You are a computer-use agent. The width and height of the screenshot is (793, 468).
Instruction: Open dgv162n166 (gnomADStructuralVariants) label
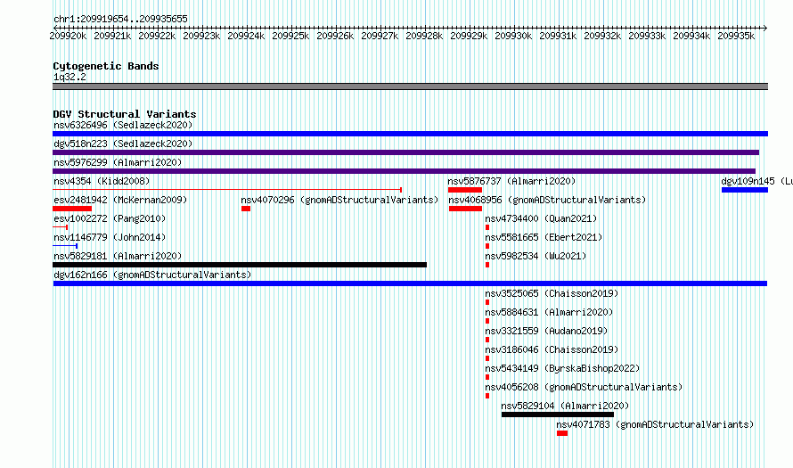click(152, 275)
